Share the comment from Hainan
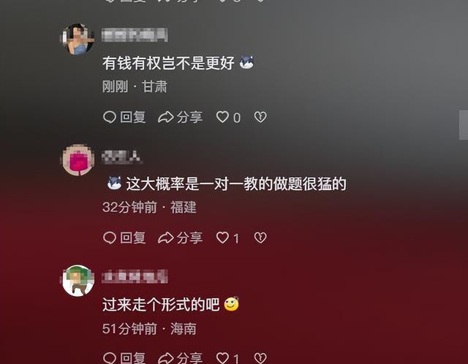Screen dimensions: 468x364 tap(181, 357)
